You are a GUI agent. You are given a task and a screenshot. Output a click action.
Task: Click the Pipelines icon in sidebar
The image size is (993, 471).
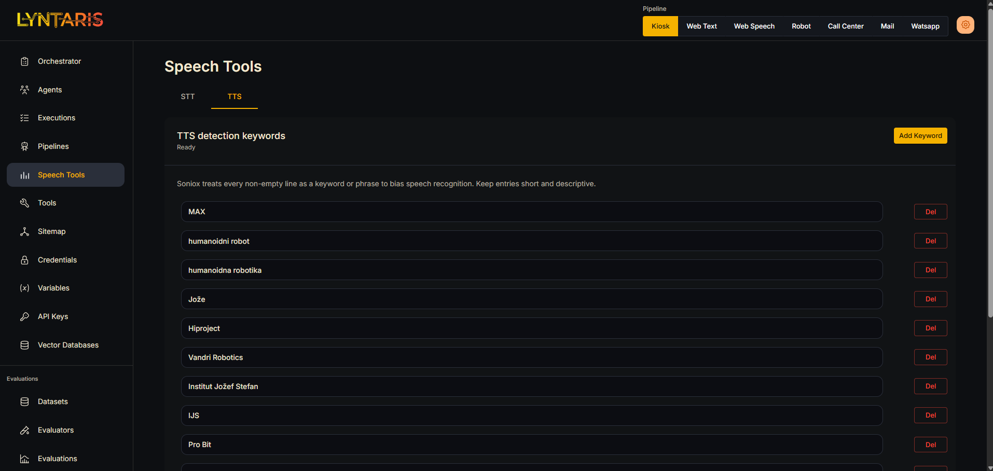point(24,146)
